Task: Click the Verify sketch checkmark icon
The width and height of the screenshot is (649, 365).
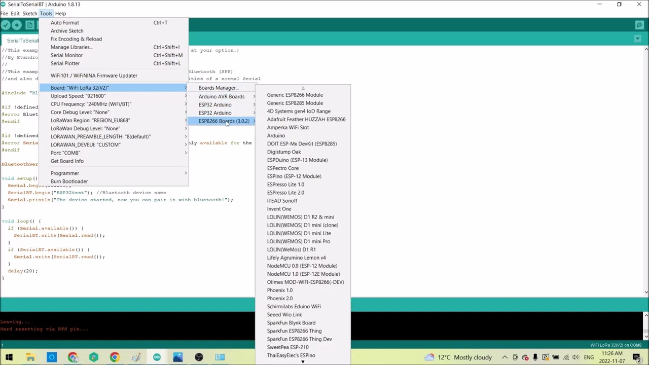Action: tap(6, 25)
